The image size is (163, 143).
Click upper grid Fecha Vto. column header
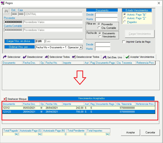point(54,63)
